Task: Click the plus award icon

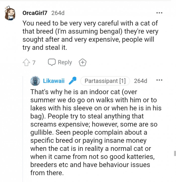Action: point(82,62)
